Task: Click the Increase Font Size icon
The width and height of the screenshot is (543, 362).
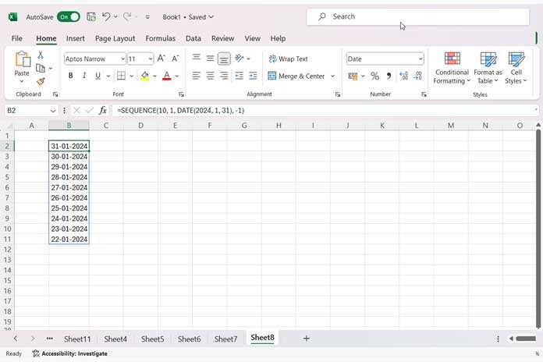Action: (161, 59)
